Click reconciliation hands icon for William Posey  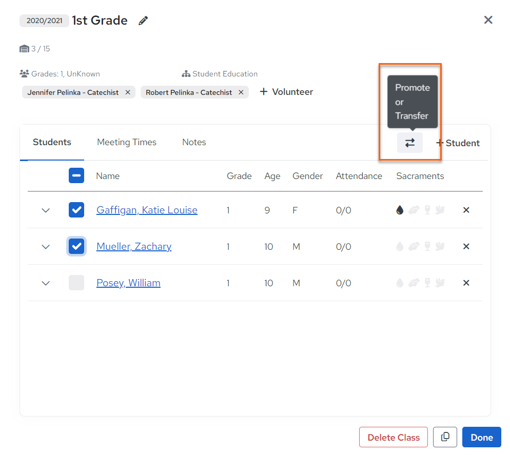coord(414,283)
